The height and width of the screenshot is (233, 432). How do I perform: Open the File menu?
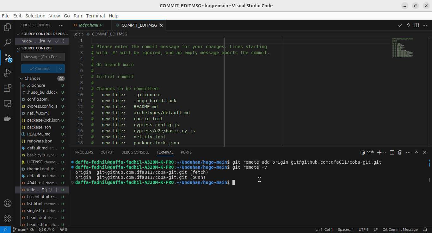coord(6,16)
